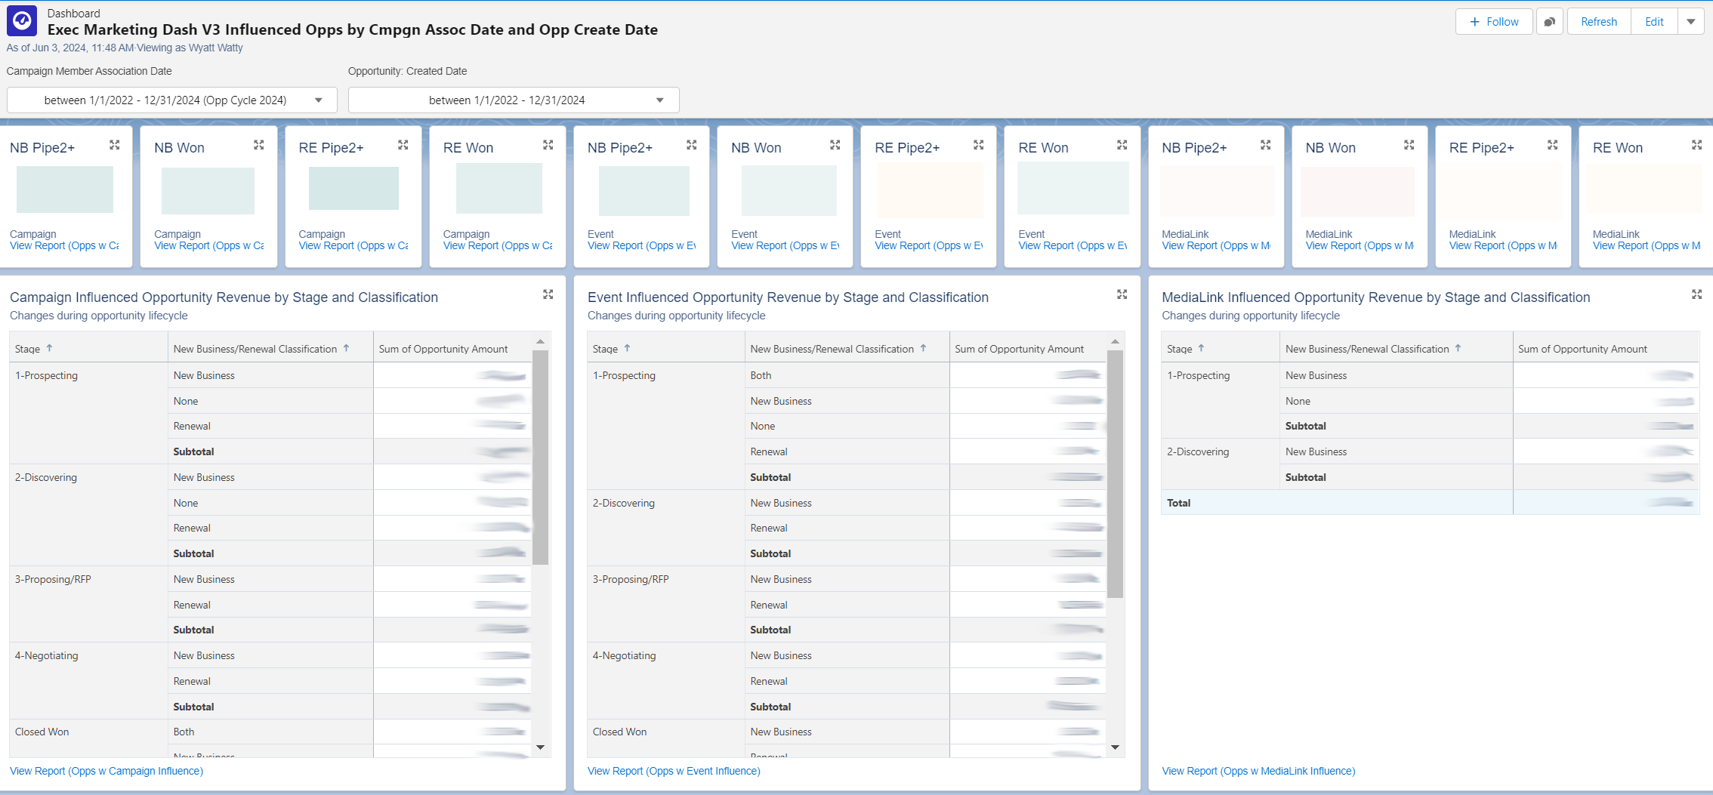
Task: Open Campaign Member Association Date filter dropdown
Action: [x=172, y=100]
